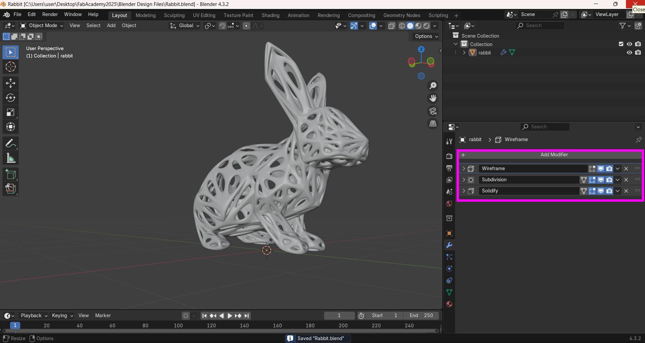645x343 pixels.
Task: Open the Object properties tab
Action: 449,233
